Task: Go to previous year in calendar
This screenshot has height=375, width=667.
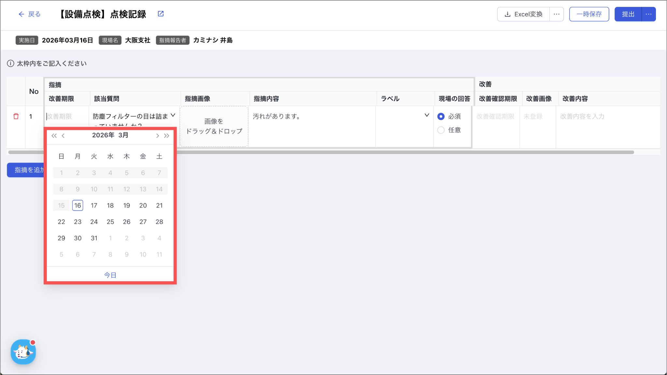Action: tap(54, 136)
